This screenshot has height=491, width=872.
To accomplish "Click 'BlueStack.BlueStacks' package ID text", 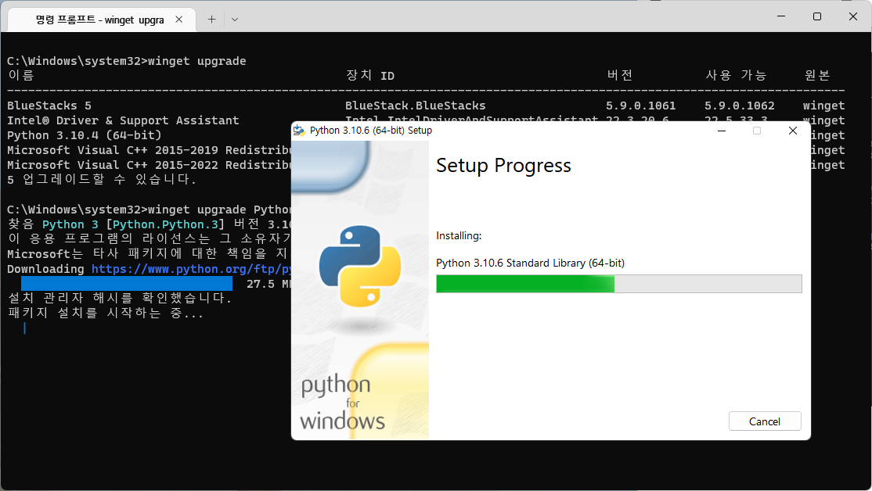I will pos(416,106).
